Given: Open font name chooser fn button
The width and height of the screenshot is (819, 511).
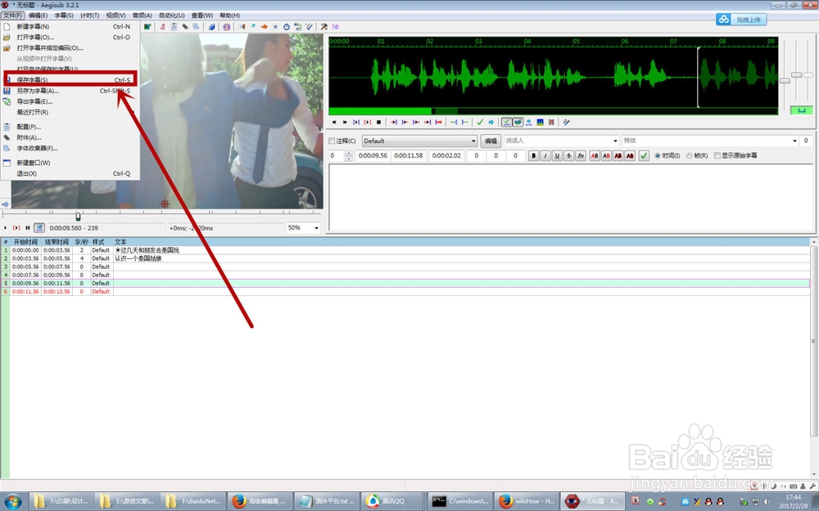Looking at the screenshot, I should 581,155.
